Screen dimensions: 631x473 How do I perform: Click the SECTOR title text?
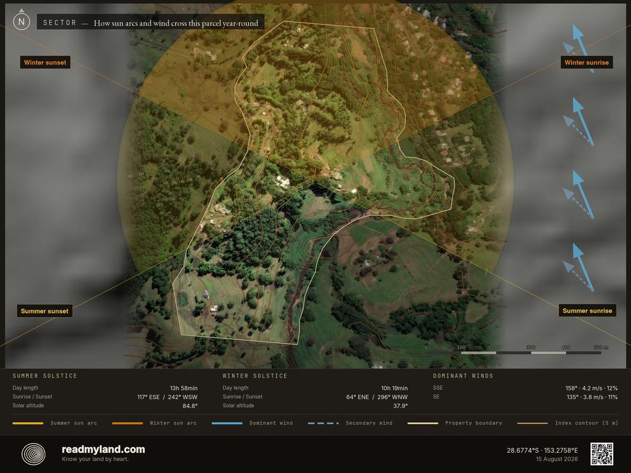point(59,23)
